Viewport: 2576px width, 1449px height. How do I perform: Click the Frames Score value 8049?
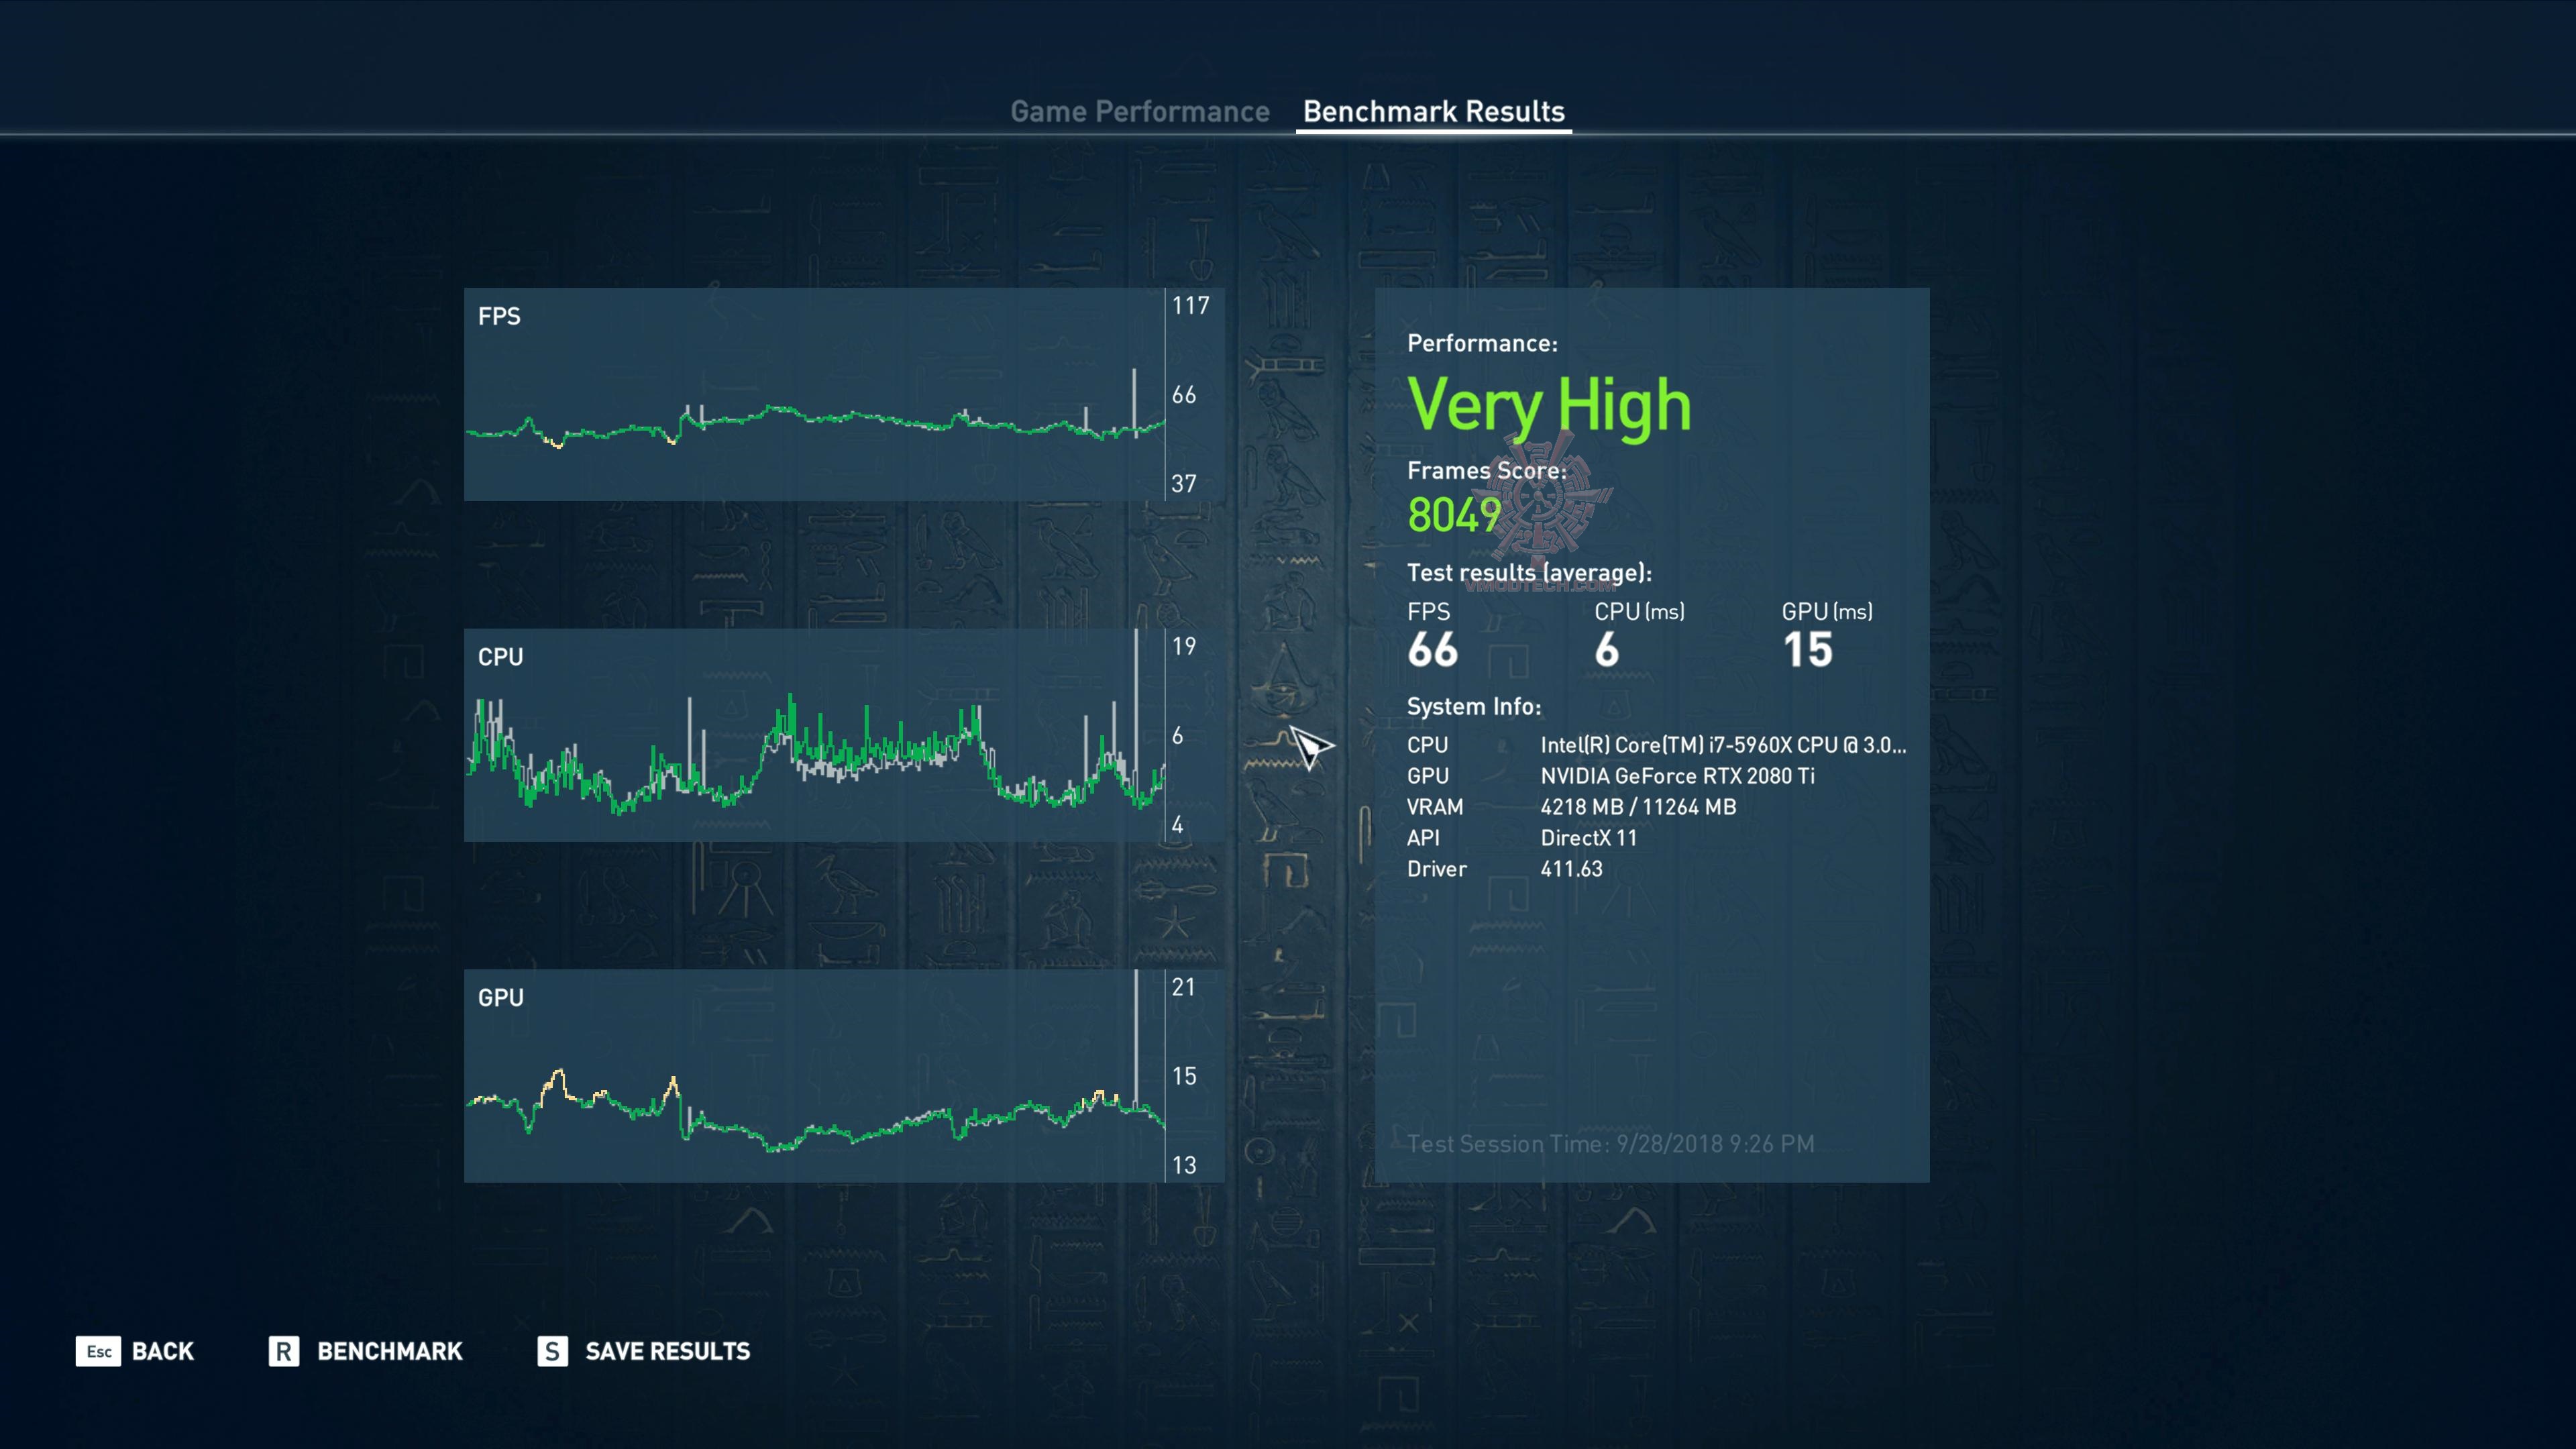[x=1454, y=515]
